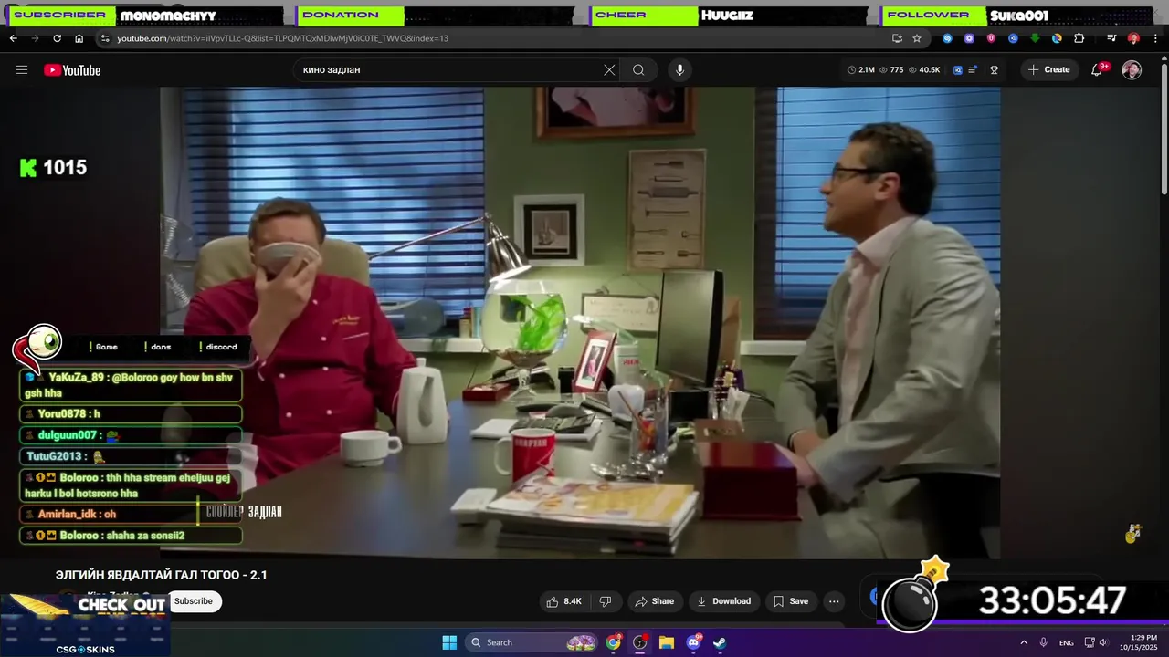
Task: Focus the address bar URL
Action: pyautogui.click(x=282, y=38)
